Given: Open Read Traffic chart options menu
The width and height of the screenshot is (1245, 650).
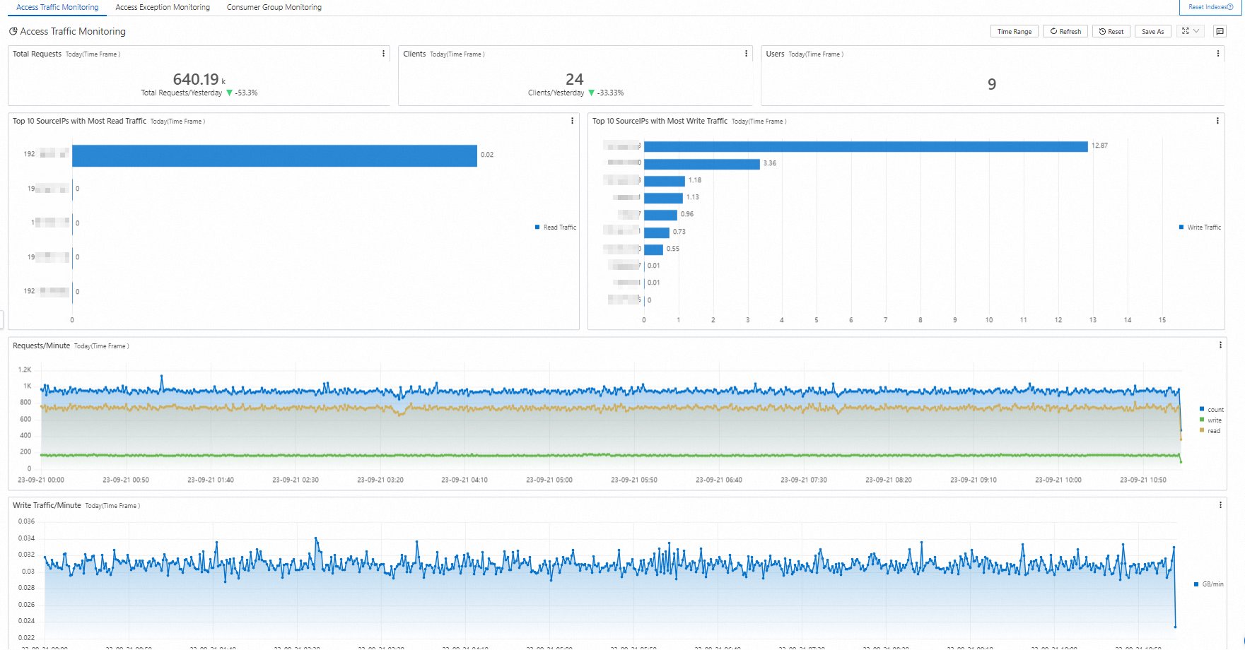Looking at the screenshot, I should click(572, 121).
